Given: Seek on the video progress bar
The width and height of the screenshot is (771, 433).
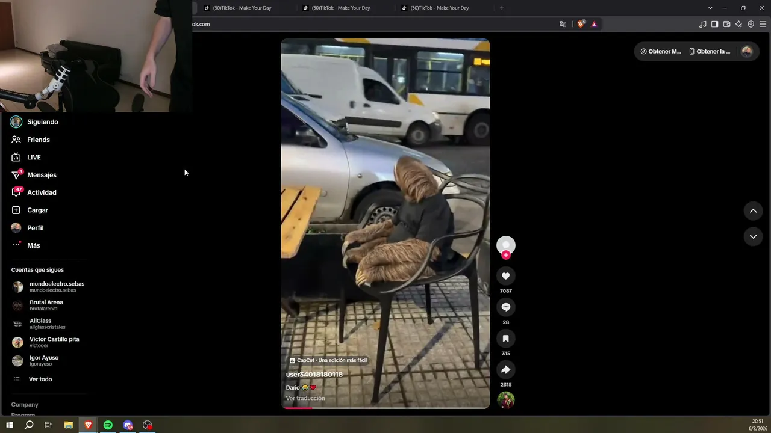Looking at the screenshot, I should [385, 408].
